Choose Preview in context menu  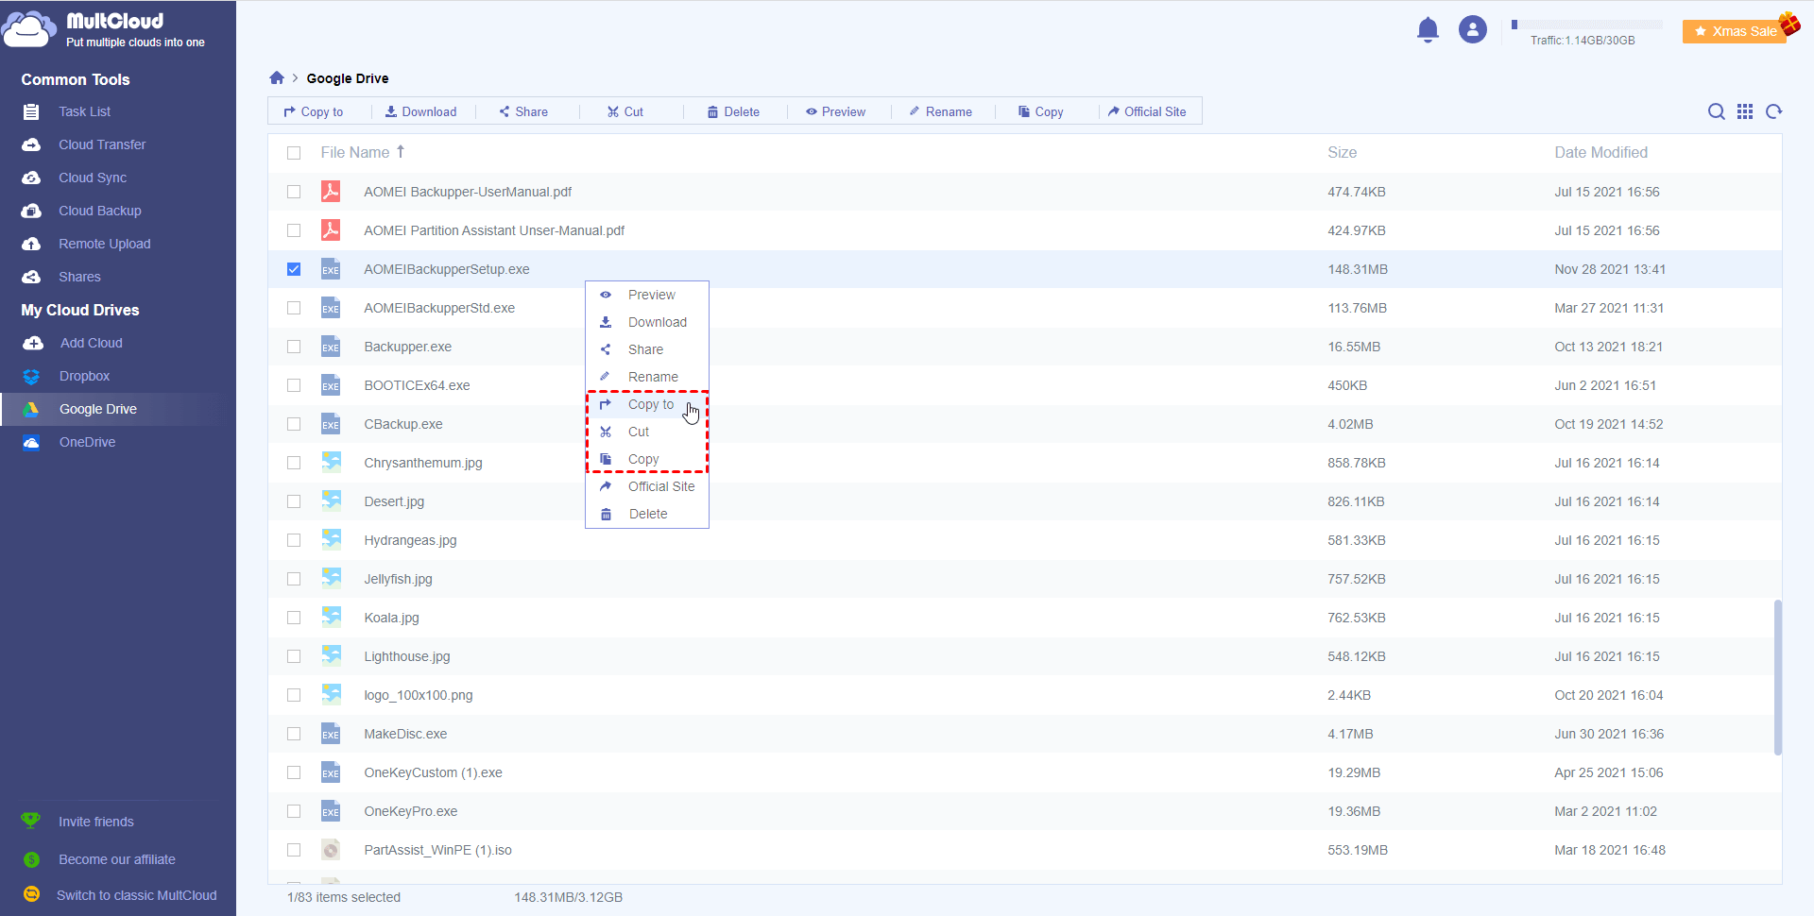click(x=647, y=295)
